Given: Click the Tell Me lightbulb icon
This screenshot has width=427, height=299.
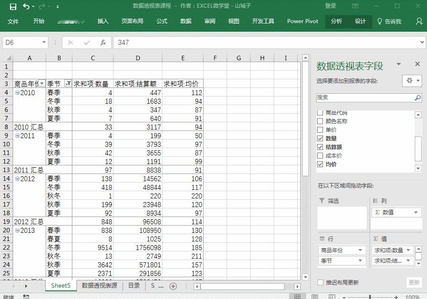Looking at the screenshot, I should pyautogui.click(x=380, y=21).
